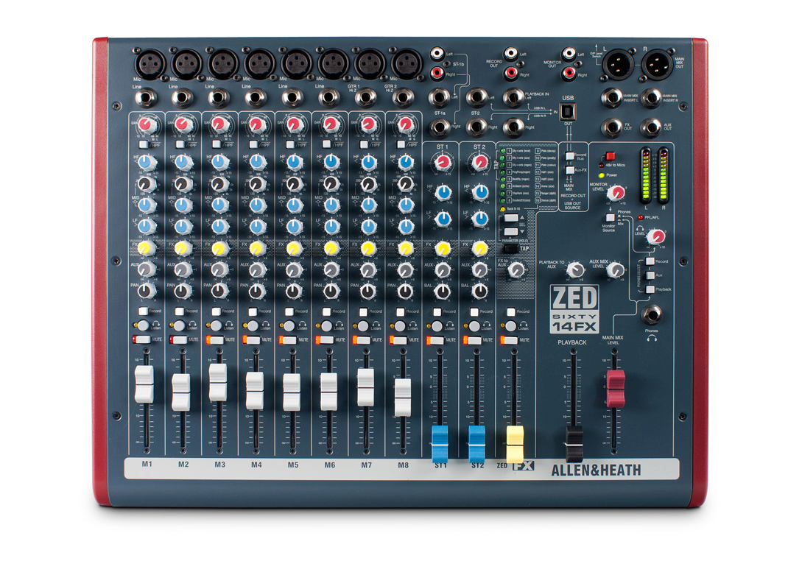Select the black MID frequency knob on M1
Image resolution: width=802 pixels, height=561 pixels.
tap(147, 184)
